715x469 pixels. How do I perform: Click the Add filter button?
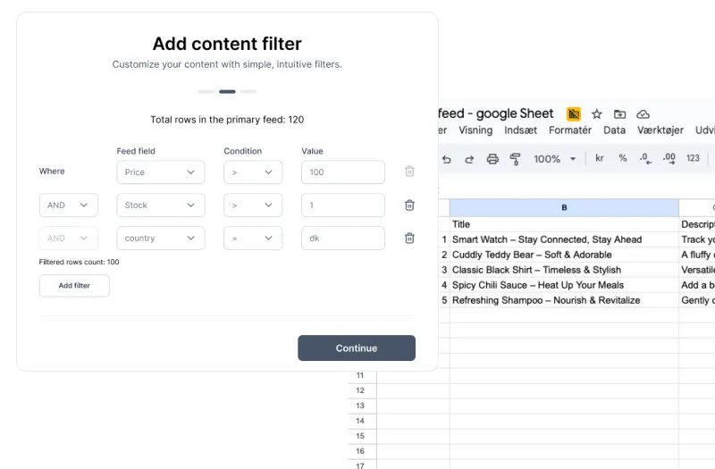click(74, 285)
